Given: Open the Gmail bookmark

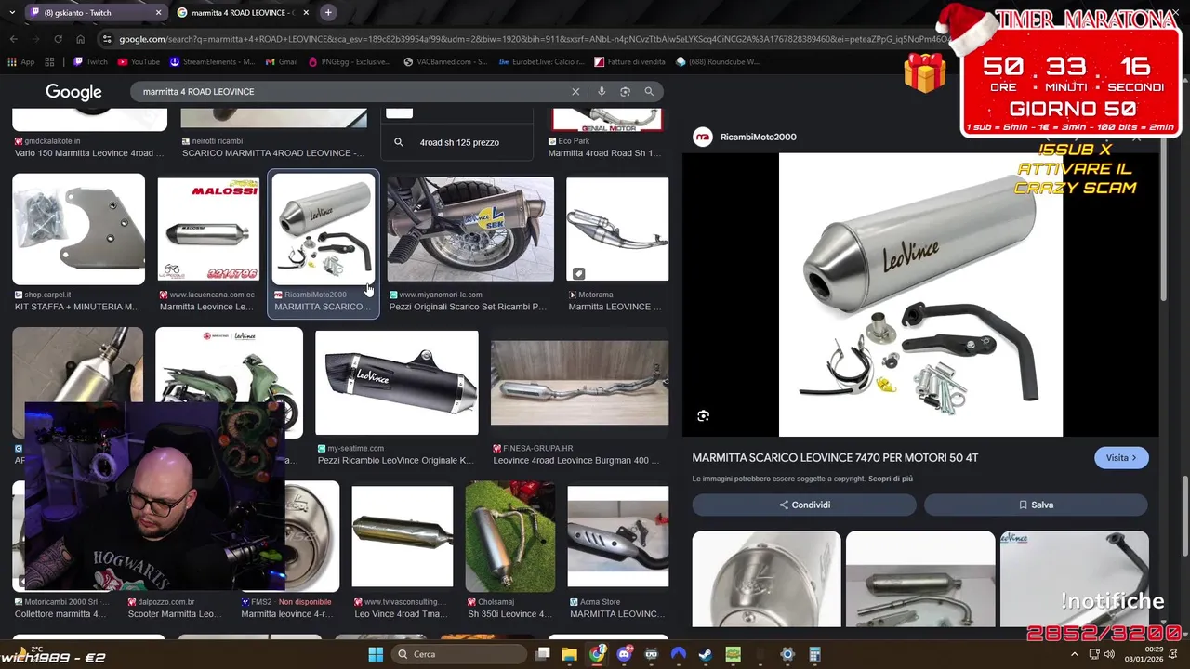Looking at the screenshot, I should click(x=282, y=62).
